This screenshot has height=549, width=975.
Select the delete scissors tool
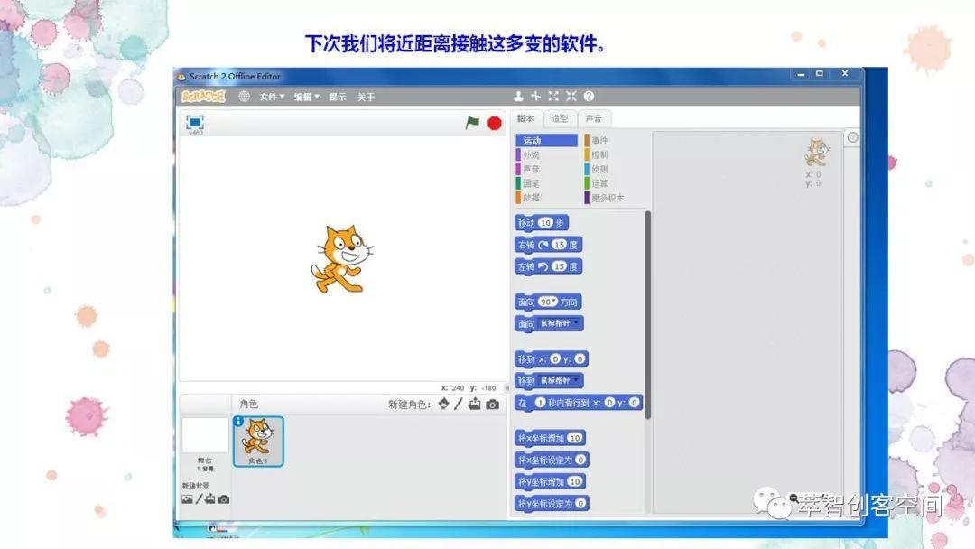point(535,96)
